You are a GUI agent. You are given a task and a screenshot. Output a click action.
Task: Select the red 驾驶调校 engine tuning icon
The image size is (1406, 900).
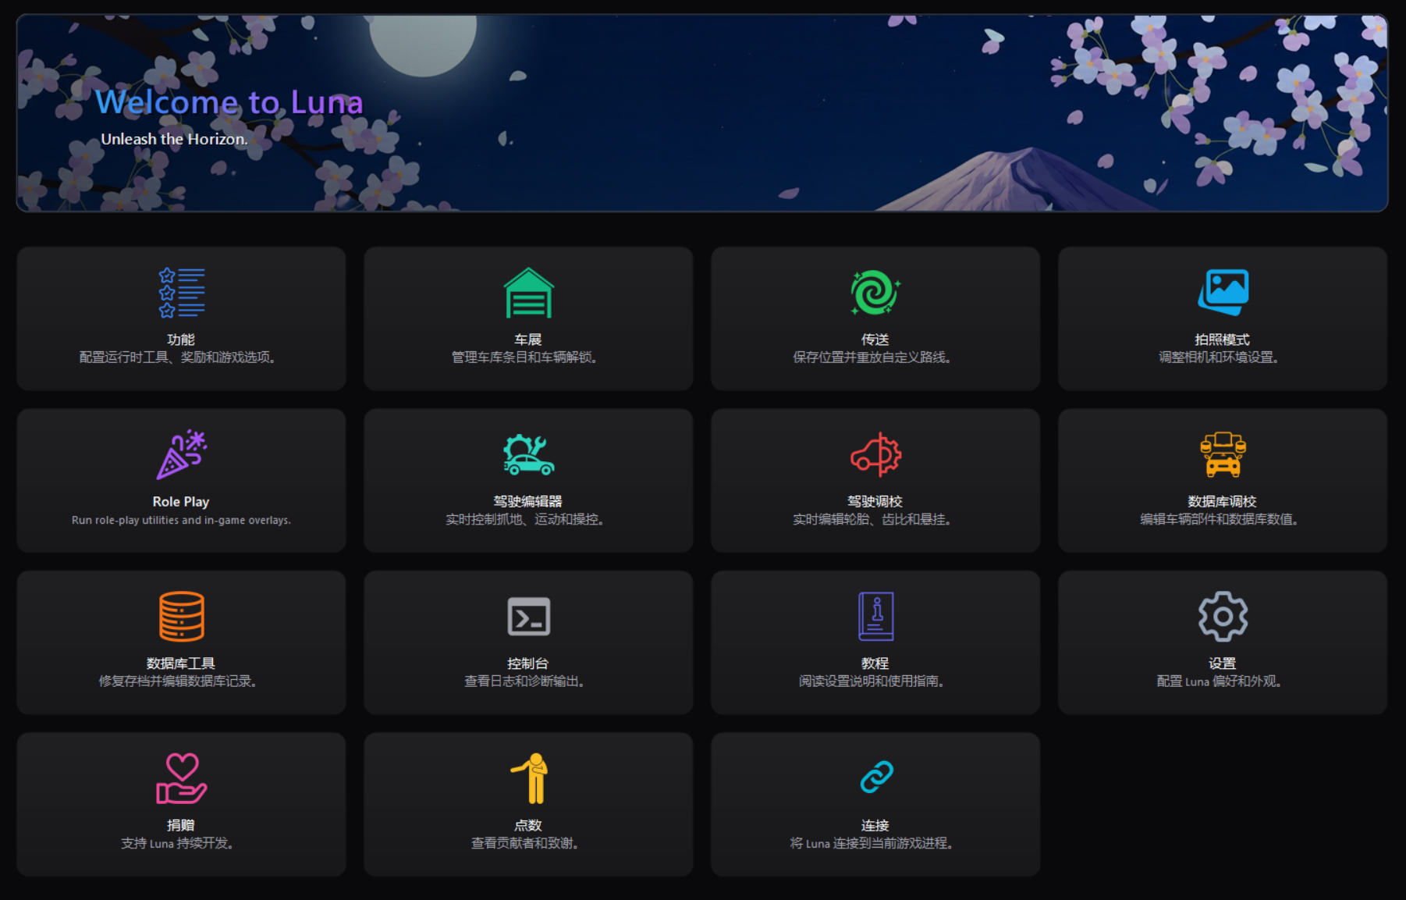point(875,454)
